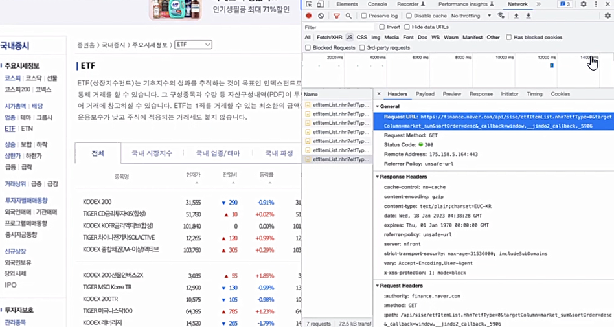614x327 pixels.
Task: Open the 국내 파생 ETF tab
Action: [x=279, y=153]
